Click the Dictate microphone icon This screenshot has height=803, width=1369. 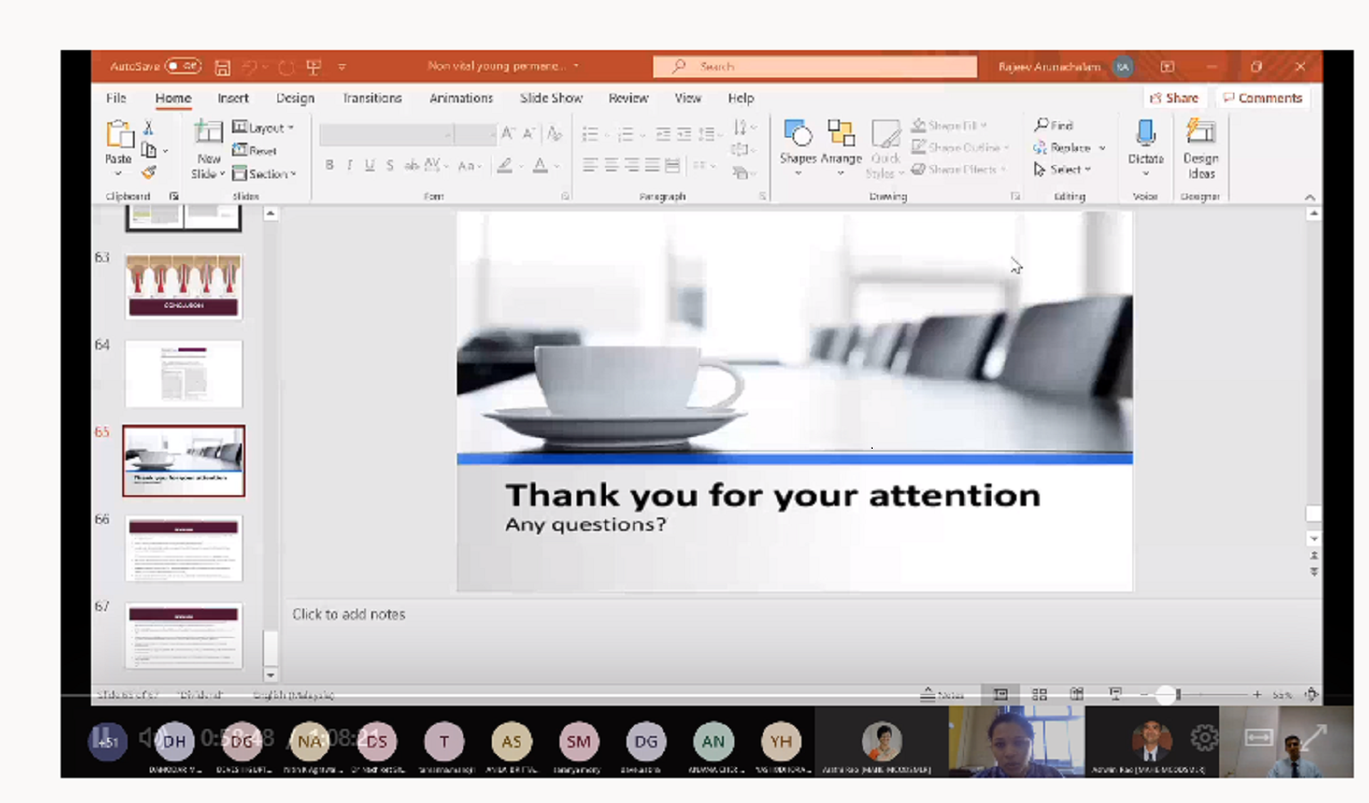[x=1145, y=136]
